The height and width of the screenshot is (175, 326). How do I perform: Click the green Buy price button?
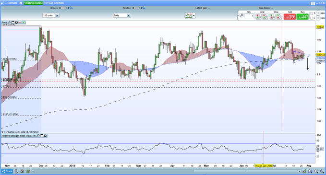pyautogui.click(x=302, y=17)
